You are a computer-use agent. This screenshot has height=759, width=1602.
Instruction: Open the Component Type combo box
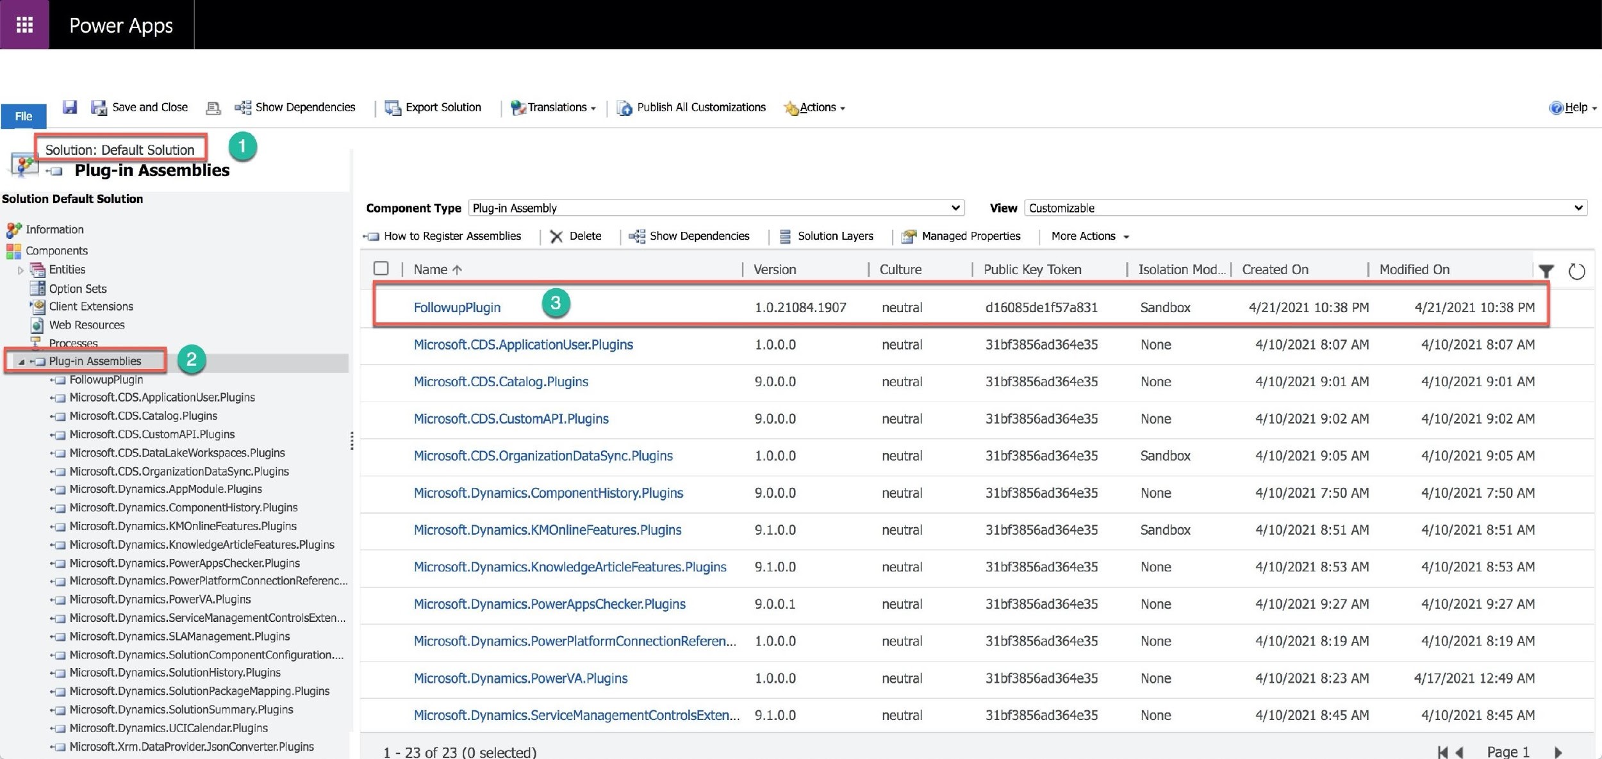(716, 208)
